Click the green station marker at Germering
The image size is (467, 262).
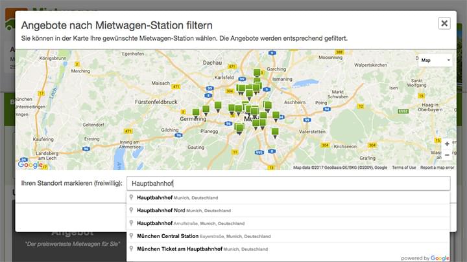[196, 114]
